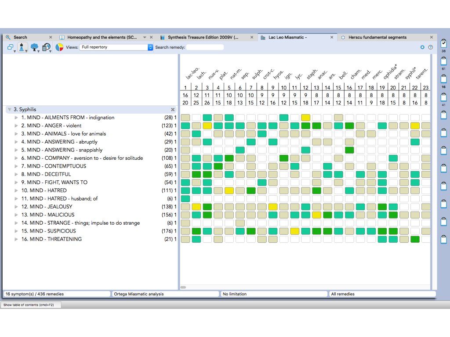
Task: Click the cascading windows toolbar icon
Action: click(x=11, y=47)
